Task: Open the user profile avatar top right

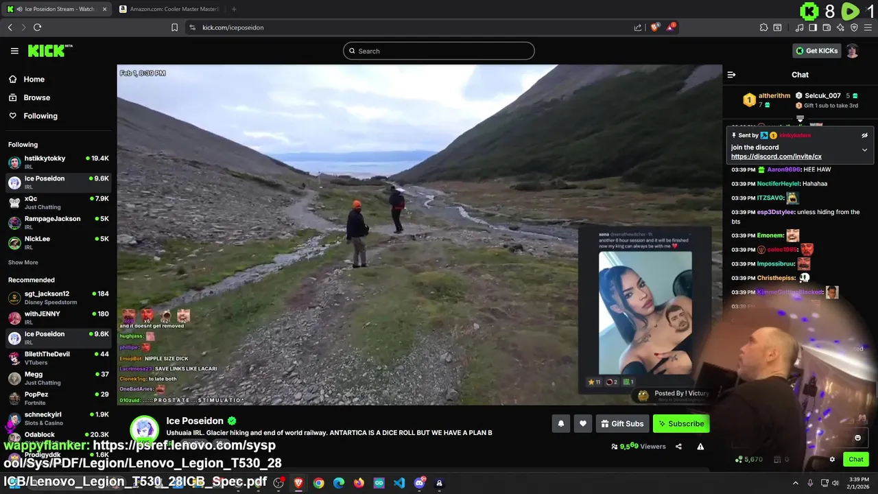Action: click(852, 51)
